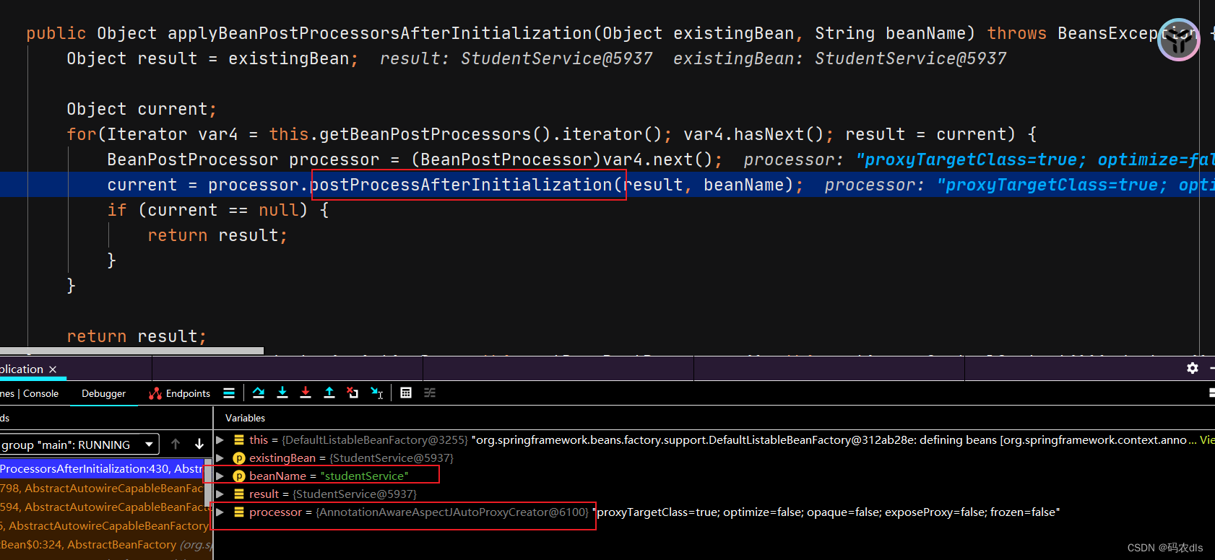
Task: Expand the existingBean variable node
Action: (x=220, y=458)
